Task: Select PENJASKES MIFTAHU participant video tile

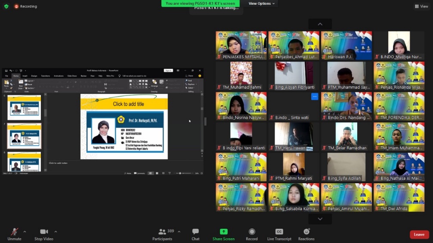Action: click(x=241, y=46)
